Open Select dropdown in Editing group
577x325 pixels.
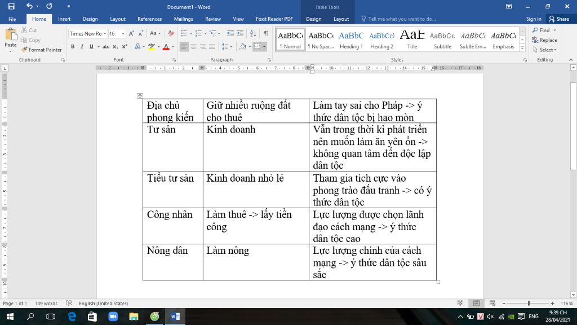click(x=545, y=50)
